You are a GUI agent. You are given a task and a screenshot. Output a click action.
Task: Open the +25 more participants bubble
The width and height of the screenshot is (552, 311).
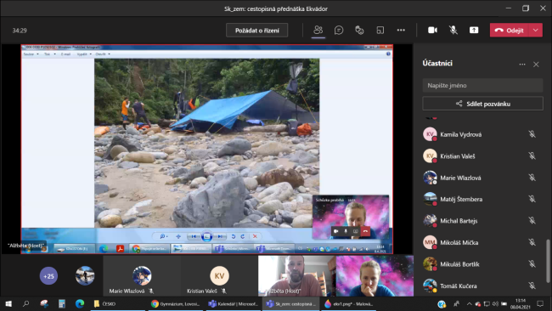pos(48,276)
